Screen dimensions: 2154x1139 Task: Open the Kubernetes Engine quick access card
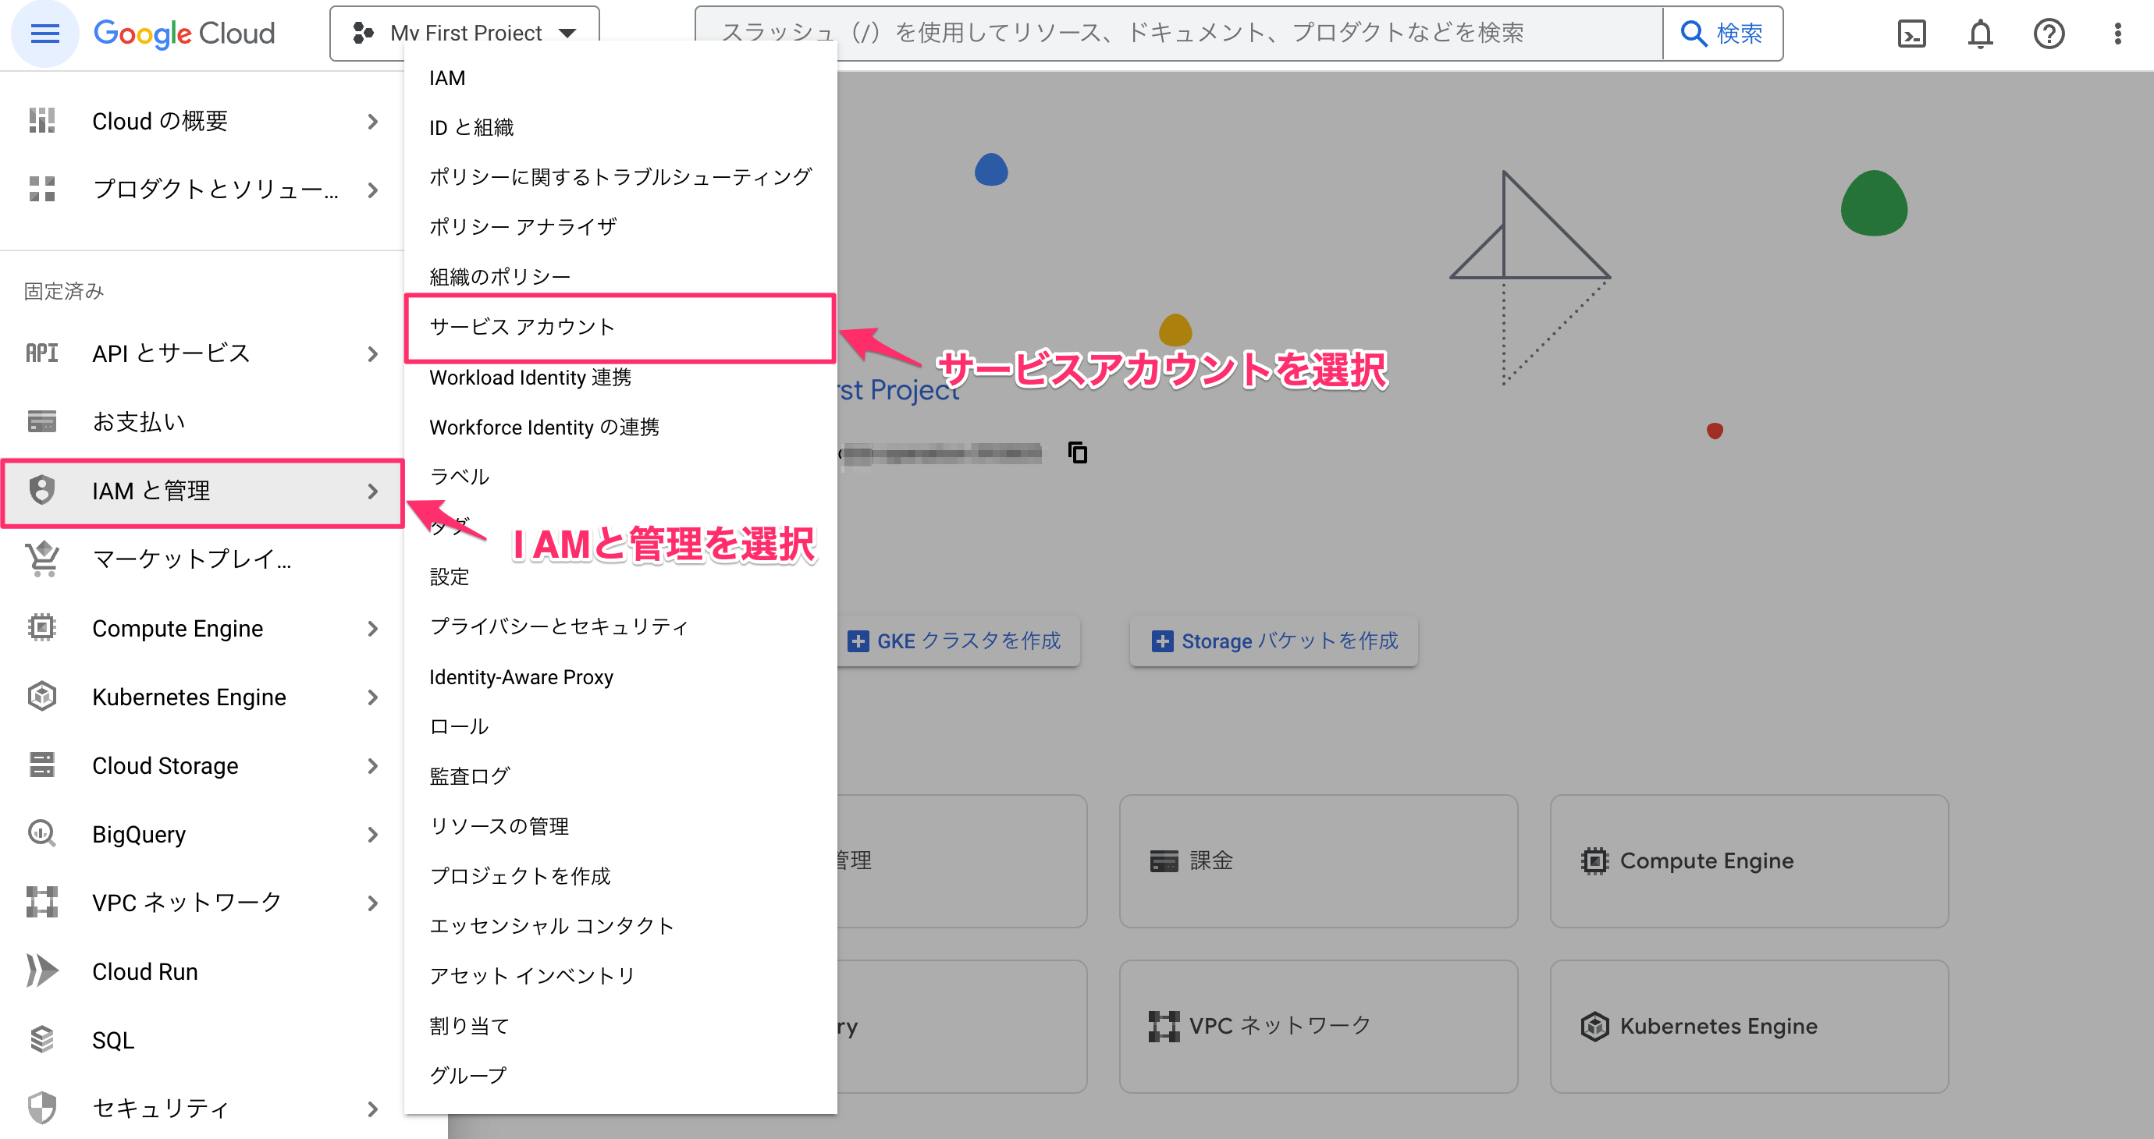(1748, 1026)
